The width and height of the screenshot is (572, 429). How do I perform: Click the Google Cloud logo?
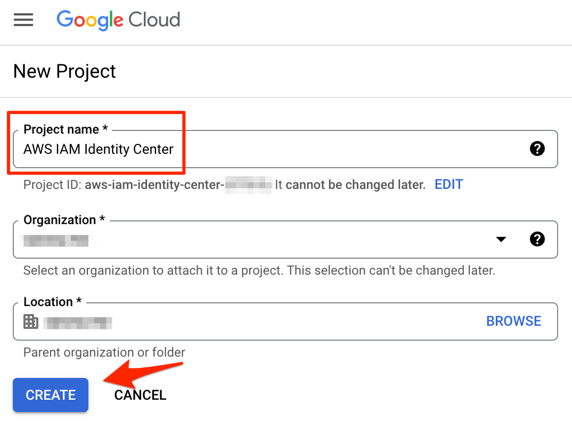coord(118,20)
